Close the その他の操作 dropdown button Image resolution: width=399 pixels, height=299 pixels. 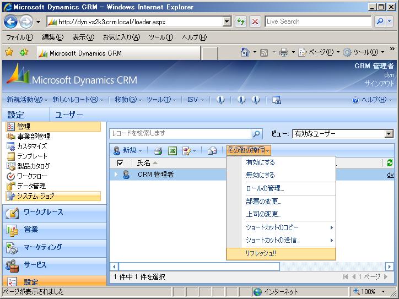pyautogui.click(x=249, y=150)
